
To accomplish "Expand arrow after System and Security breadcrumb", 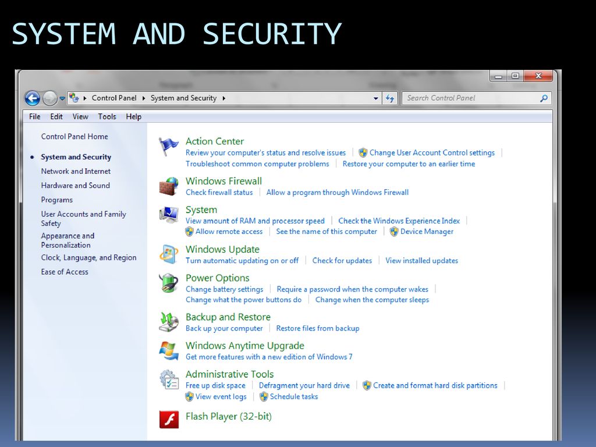I will click(224, 98).
